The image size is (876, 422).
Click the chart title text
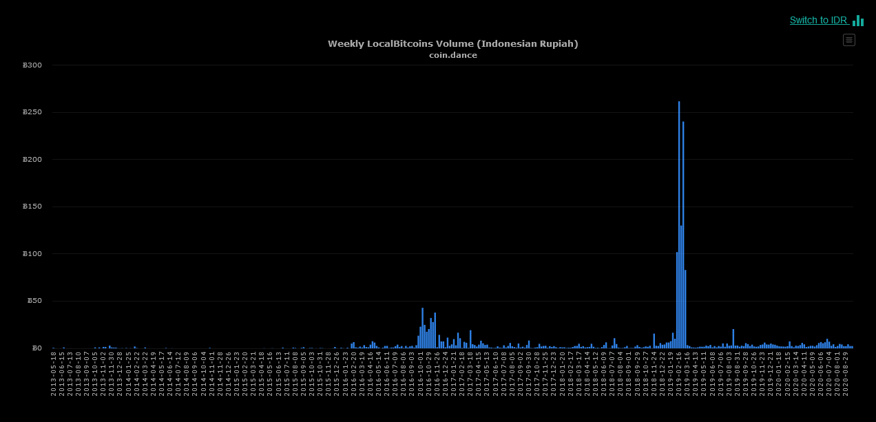pyautogui.click(x=452, y=43)
